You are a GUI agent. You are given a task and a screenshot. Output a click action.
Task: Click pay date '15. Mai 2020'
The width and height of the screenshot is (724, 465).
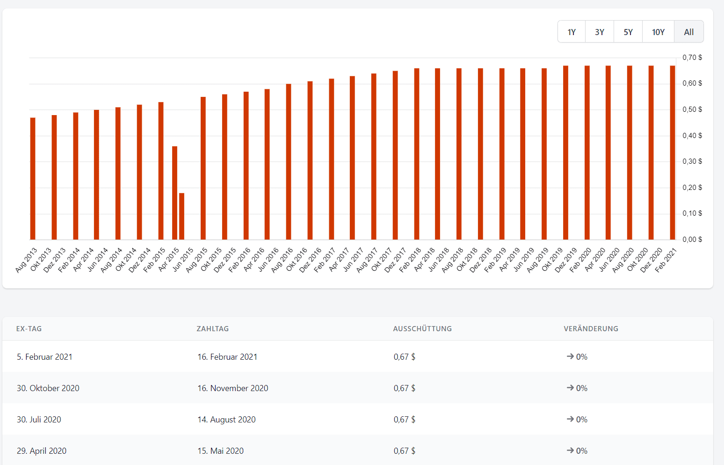(220, 451)
